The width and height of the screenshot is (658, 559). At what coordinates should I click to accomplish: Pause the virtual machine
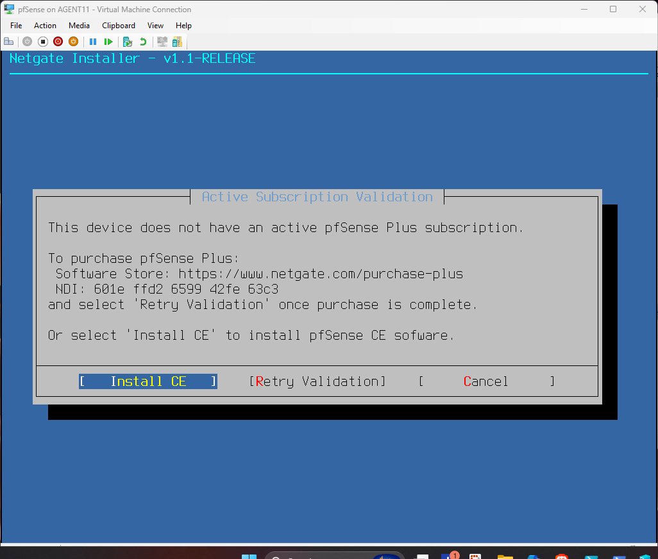[93, 42]
